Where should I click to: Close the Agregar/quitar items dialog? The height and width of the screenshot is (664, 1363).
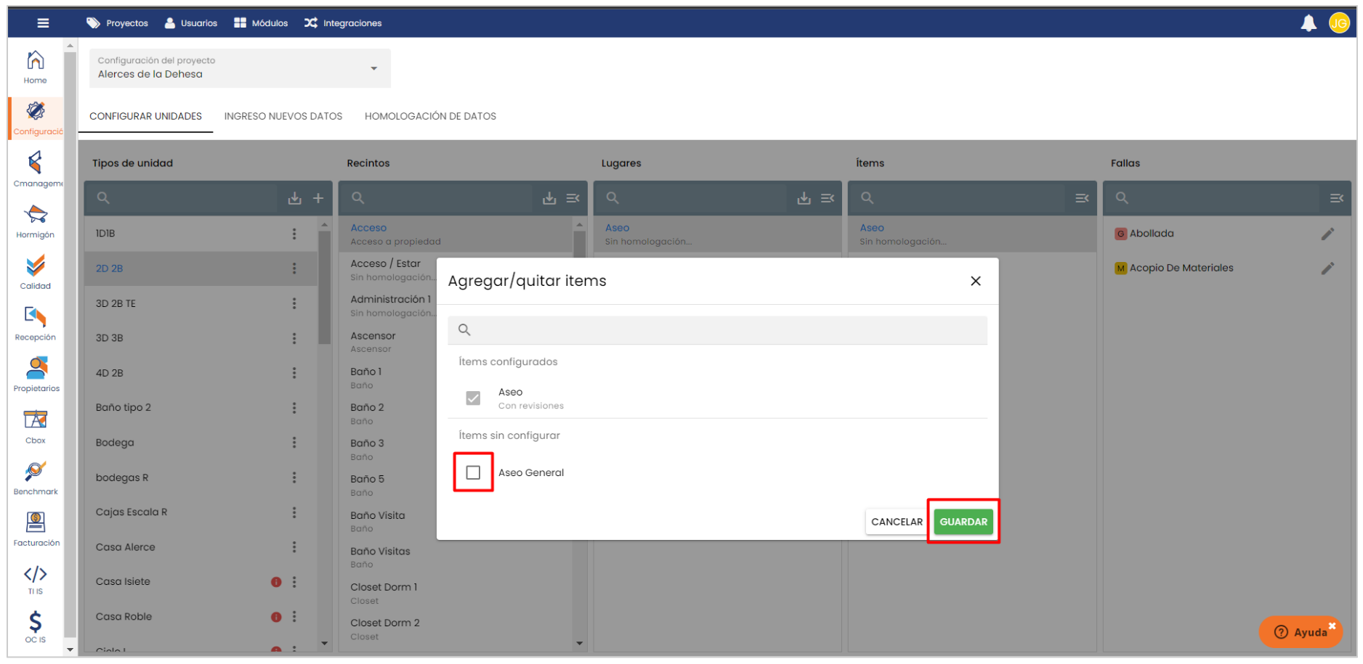pyautogui.click(x=975, y=281)
